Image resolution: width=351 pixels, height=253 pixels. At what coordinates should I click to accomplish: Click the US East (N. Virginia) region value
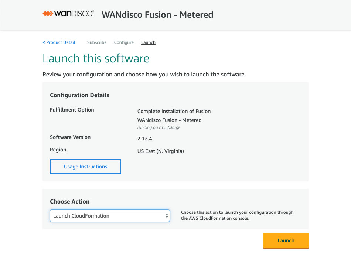[x=160, y=151]
